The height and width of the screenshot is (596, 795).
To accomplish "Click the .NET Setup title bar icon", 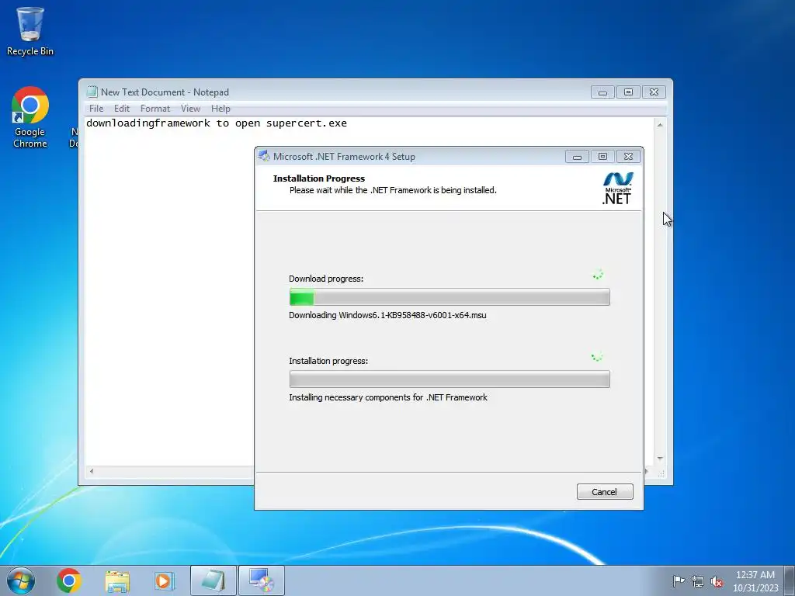I will pos(264,156).
